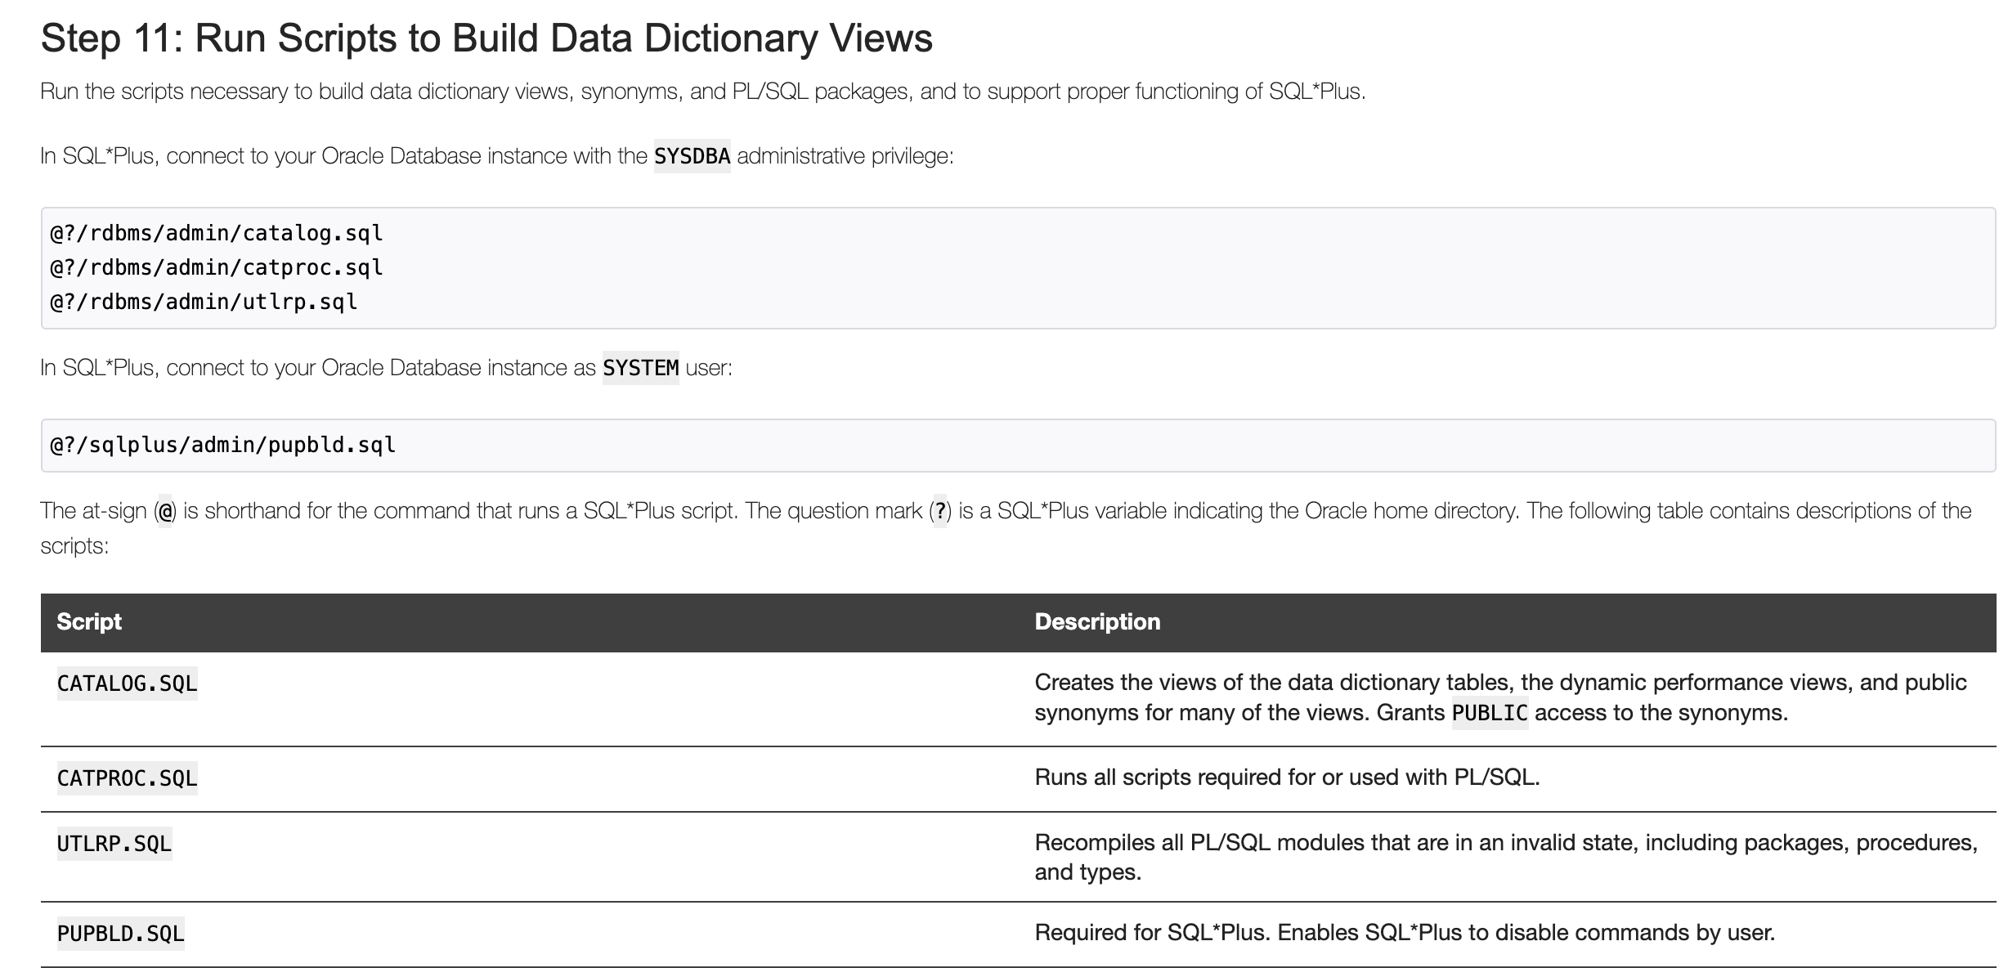Click the CATPROC.SQL description text
Screen dimensions: 2008x968
1287,778
